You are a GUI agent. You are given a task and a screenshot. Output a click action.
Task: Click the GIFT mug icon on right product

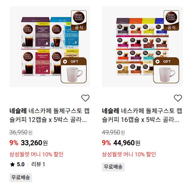(166, 70)
